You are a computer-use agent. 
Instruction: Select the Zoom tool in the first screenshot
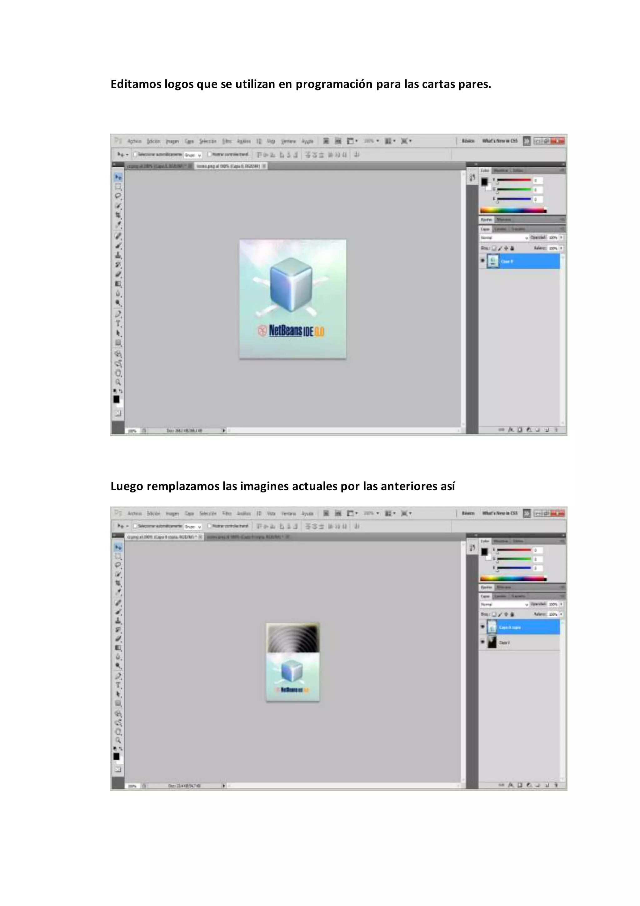(118, 382)
